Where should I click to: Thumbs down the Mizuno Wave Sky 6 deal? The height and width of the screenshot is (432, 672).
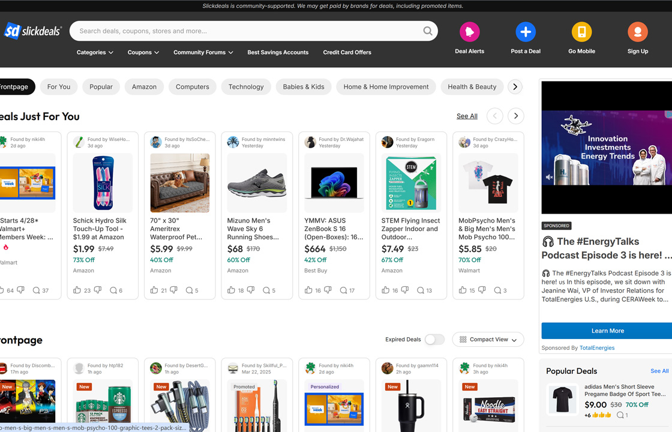(x=251, y=290)
